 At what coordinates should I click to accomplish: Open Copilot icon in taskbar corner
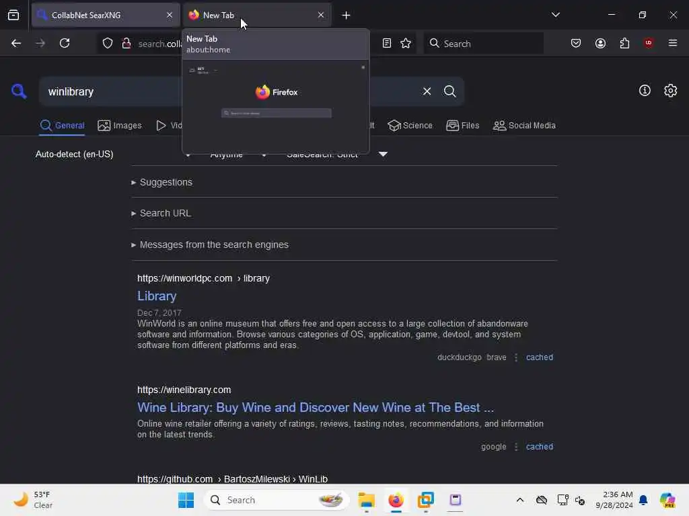pos(667,500)
